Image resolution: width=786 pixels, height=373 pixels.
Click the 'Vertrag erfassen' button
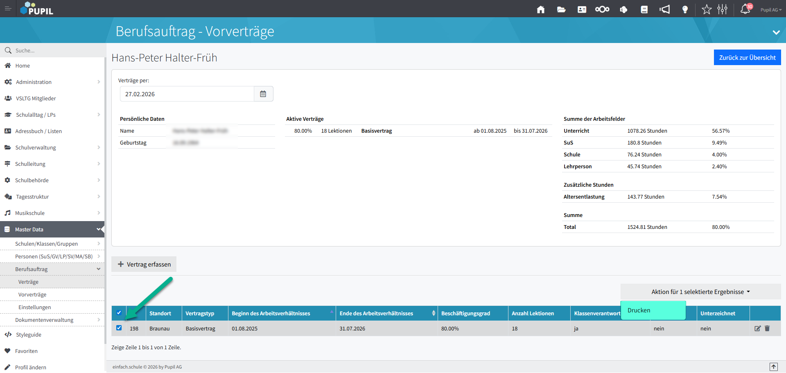tap(144, 264)
